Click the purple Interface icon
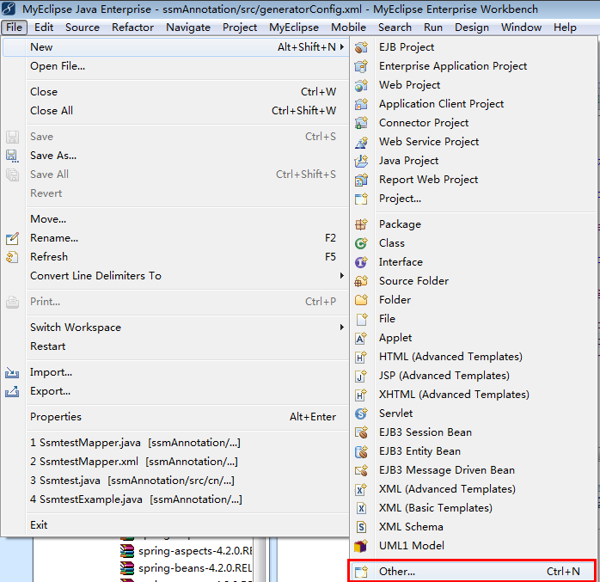 pyautogui.click(x=361, y=262)
